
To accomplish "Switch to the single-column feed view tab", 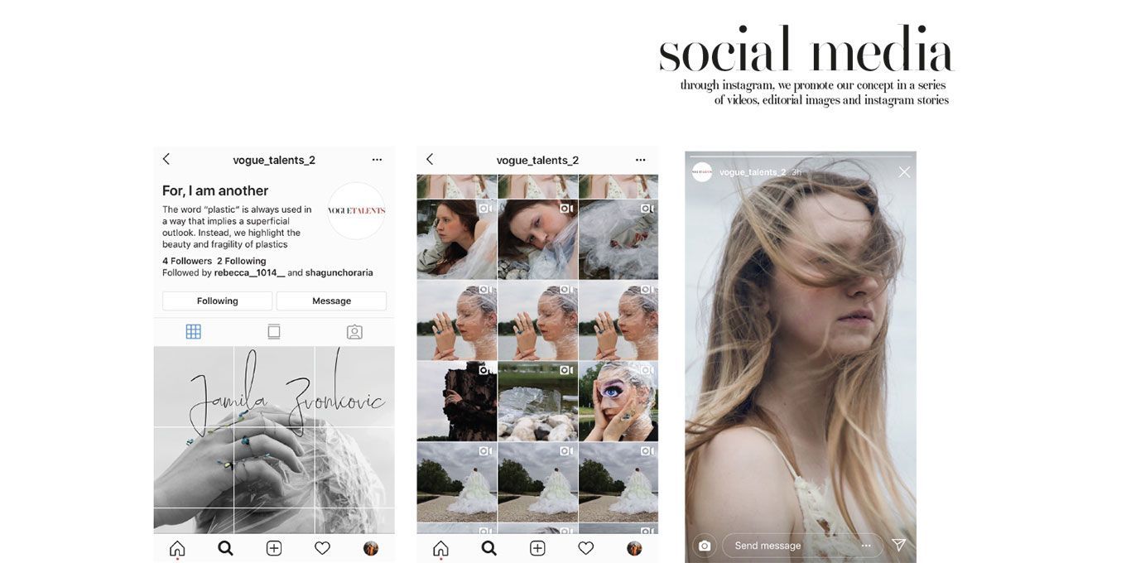I will pos(274,332).
